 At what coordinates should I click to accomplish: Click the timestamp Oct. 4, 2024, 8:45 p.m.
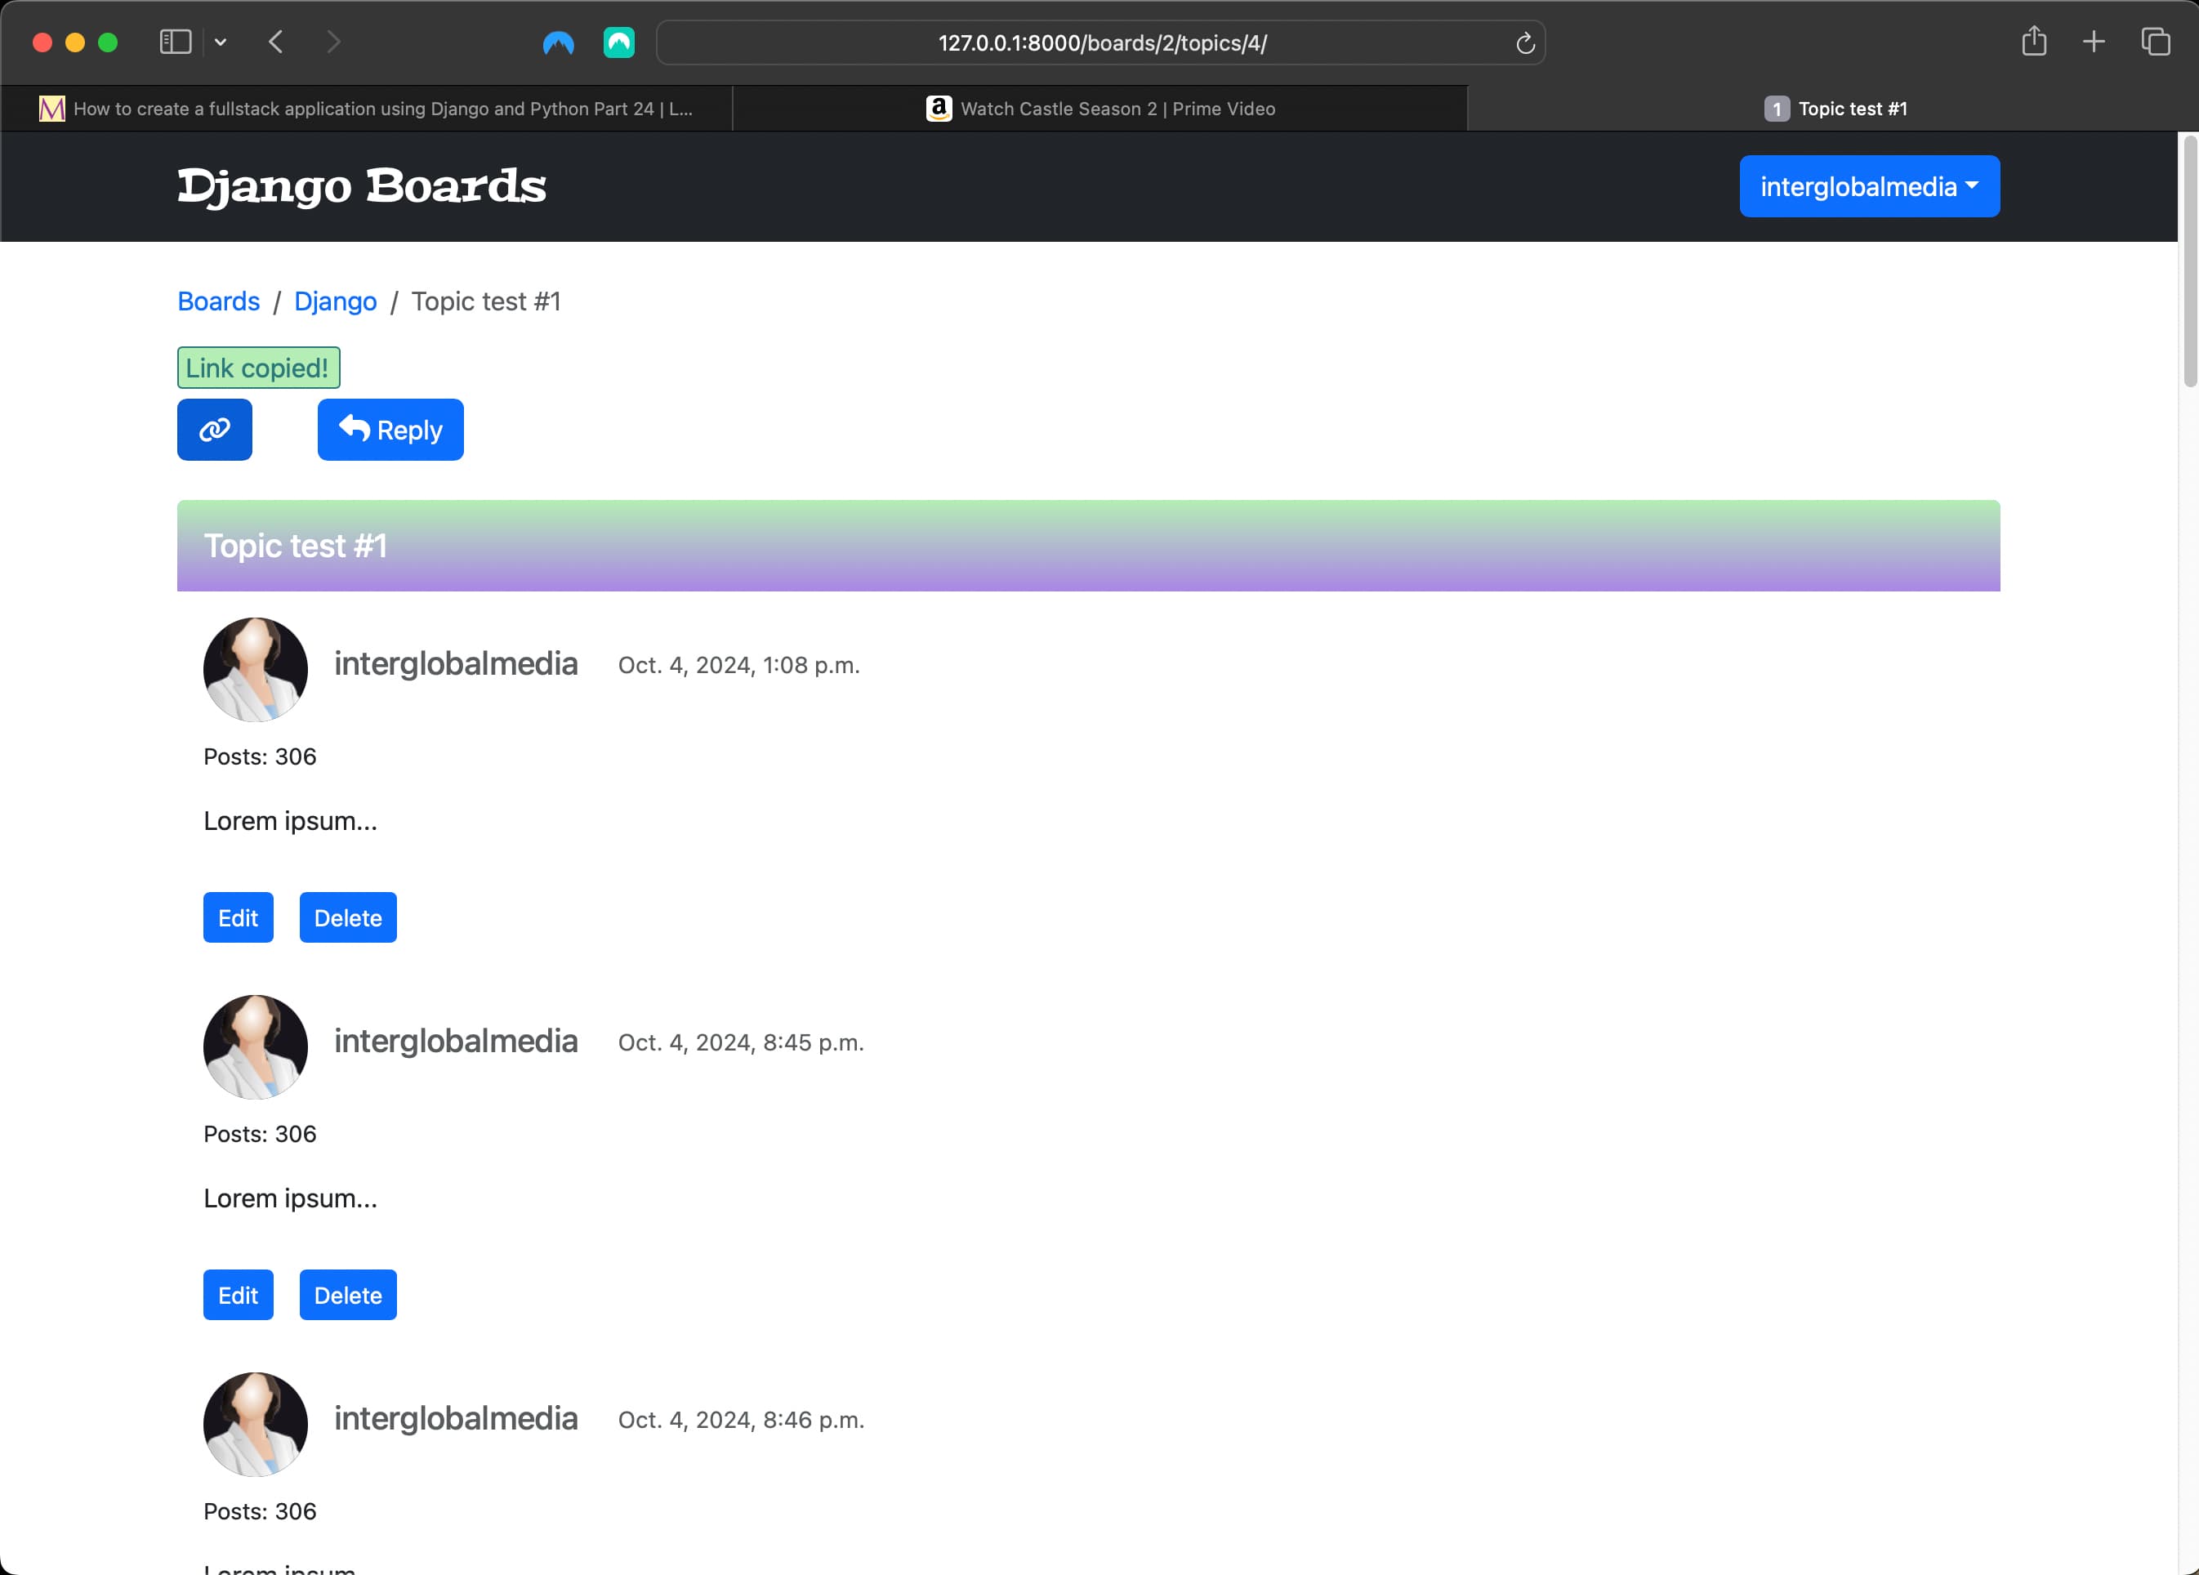point(741,1042)
